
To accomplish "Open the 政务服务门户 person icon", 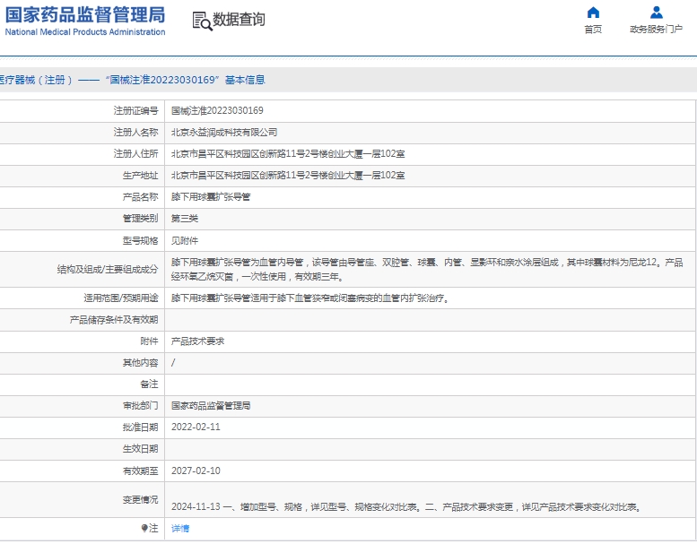I will coord(656,12).
